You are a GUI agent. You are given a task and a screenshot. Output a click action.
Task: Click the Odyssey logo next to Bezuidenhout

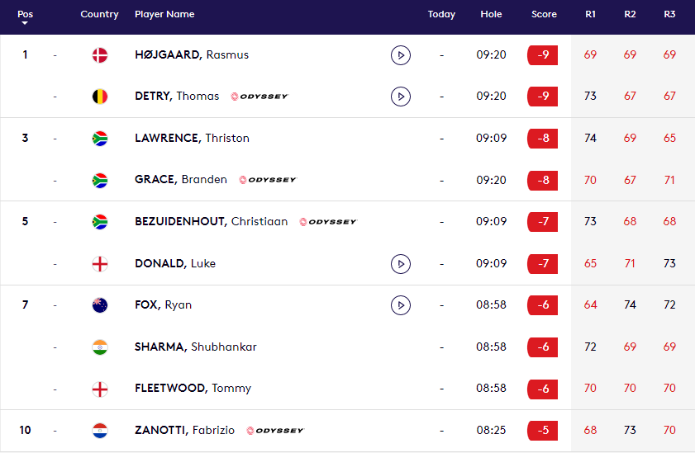(328, 222)
